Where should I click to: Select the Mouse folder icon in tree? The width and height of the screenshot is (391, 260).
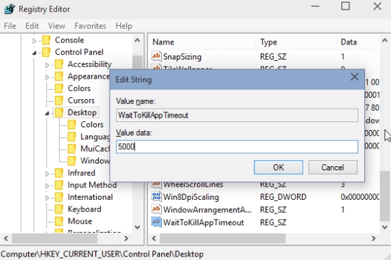pyautogui.click(x=59, y=221)
